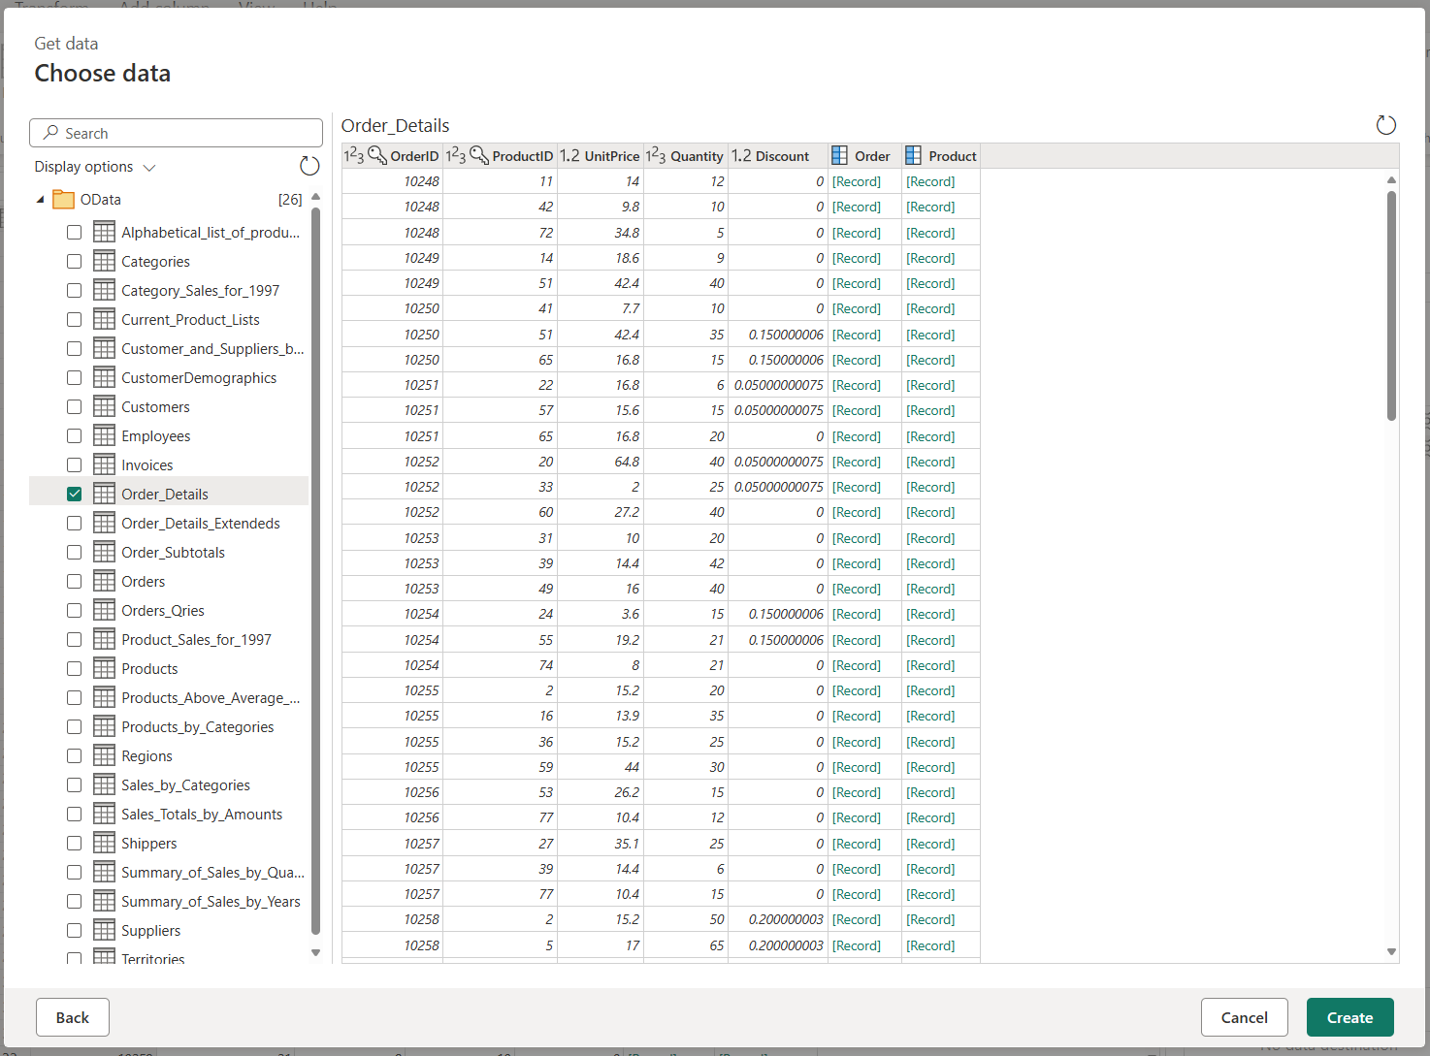Click UnitPrice decimal type icon
The height and width of the screenshot is (1056, 1430).
click(569, 155)
